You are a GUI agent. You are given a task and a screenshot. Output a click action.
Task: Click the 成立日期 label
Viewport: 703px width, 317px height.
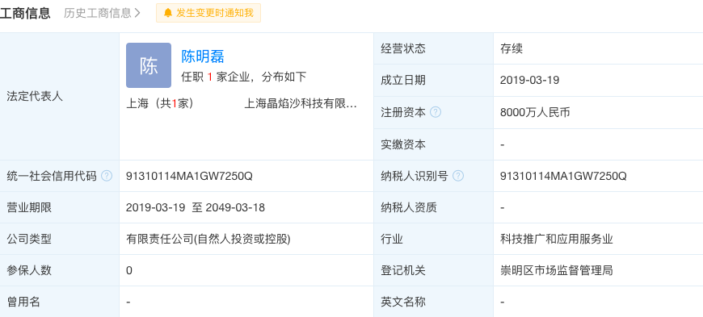pos(403,81)
